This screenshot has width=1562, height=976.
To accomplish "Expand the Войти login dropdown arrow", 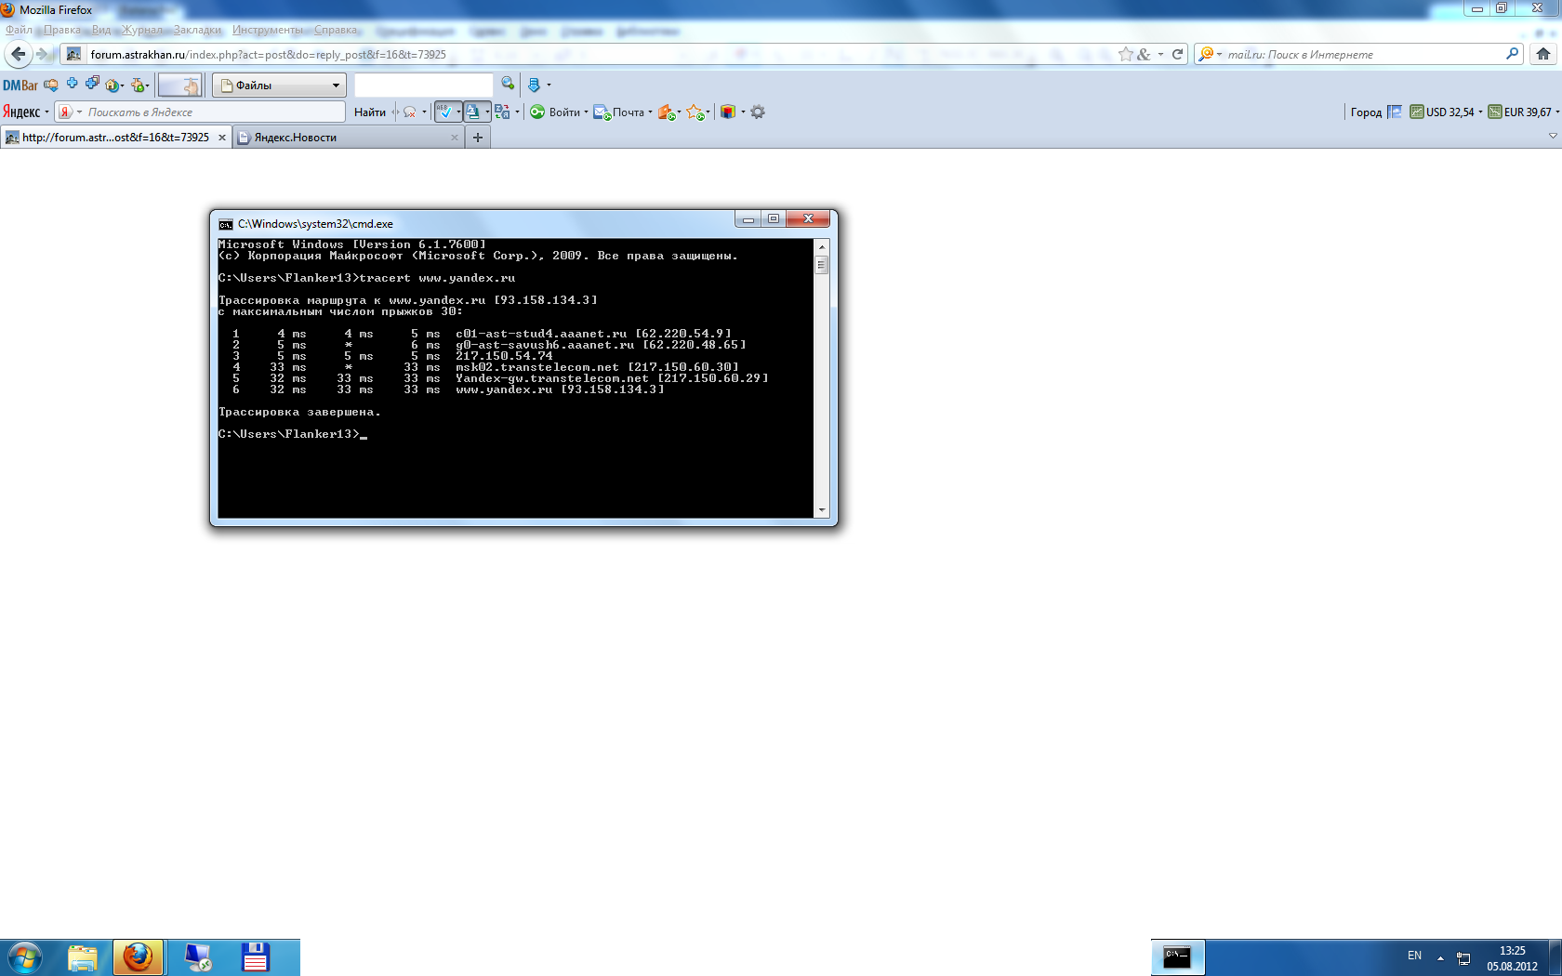I will tap(586, 112).
